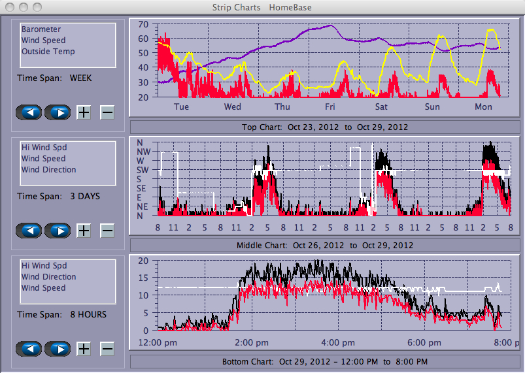Screen dimensions: 525x373
Task: Select Wind Direction in the bottom chart list
Action: (48, 277)
